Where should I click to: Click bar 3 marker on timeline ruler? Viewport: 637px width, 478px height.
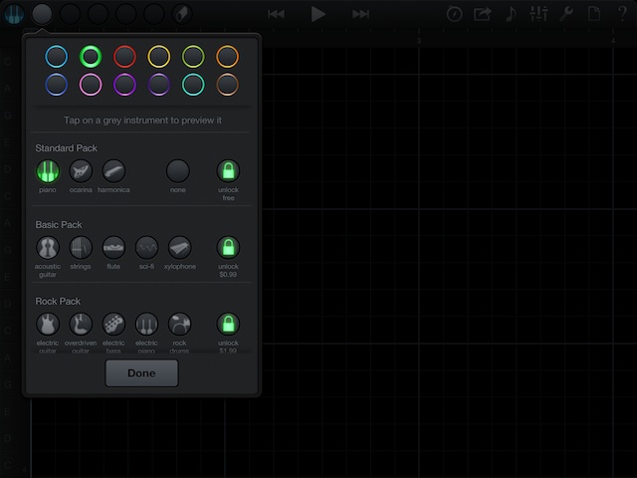419,40
